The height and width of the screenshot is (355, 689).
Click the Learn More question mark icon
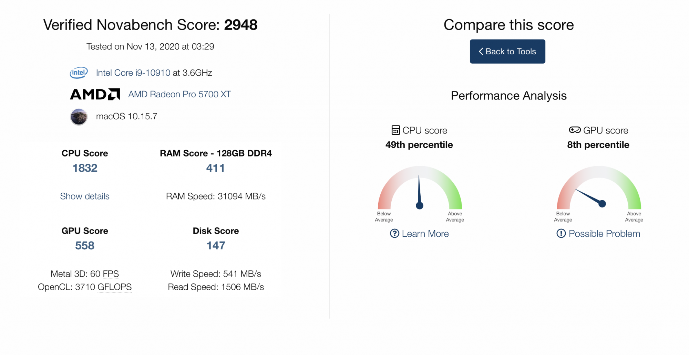(x=394, y=234)
